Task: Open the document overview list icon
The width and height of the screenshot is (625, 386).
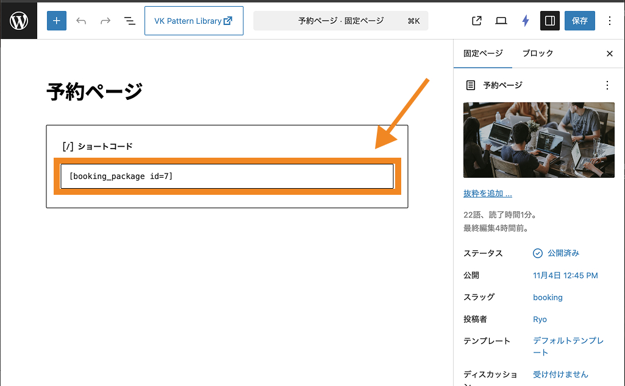Action: [130, 21]
